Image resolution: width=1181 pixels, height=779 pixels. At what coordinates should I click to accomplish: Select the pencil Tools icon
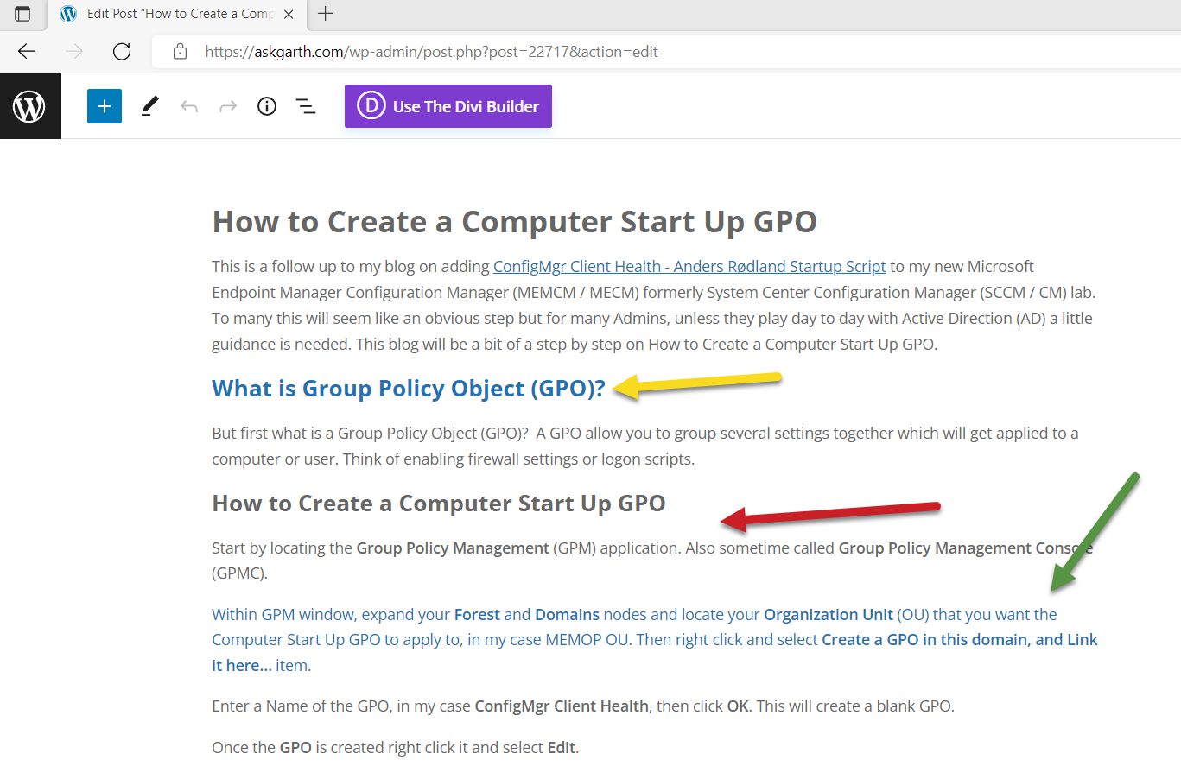(x=149, y=106)
